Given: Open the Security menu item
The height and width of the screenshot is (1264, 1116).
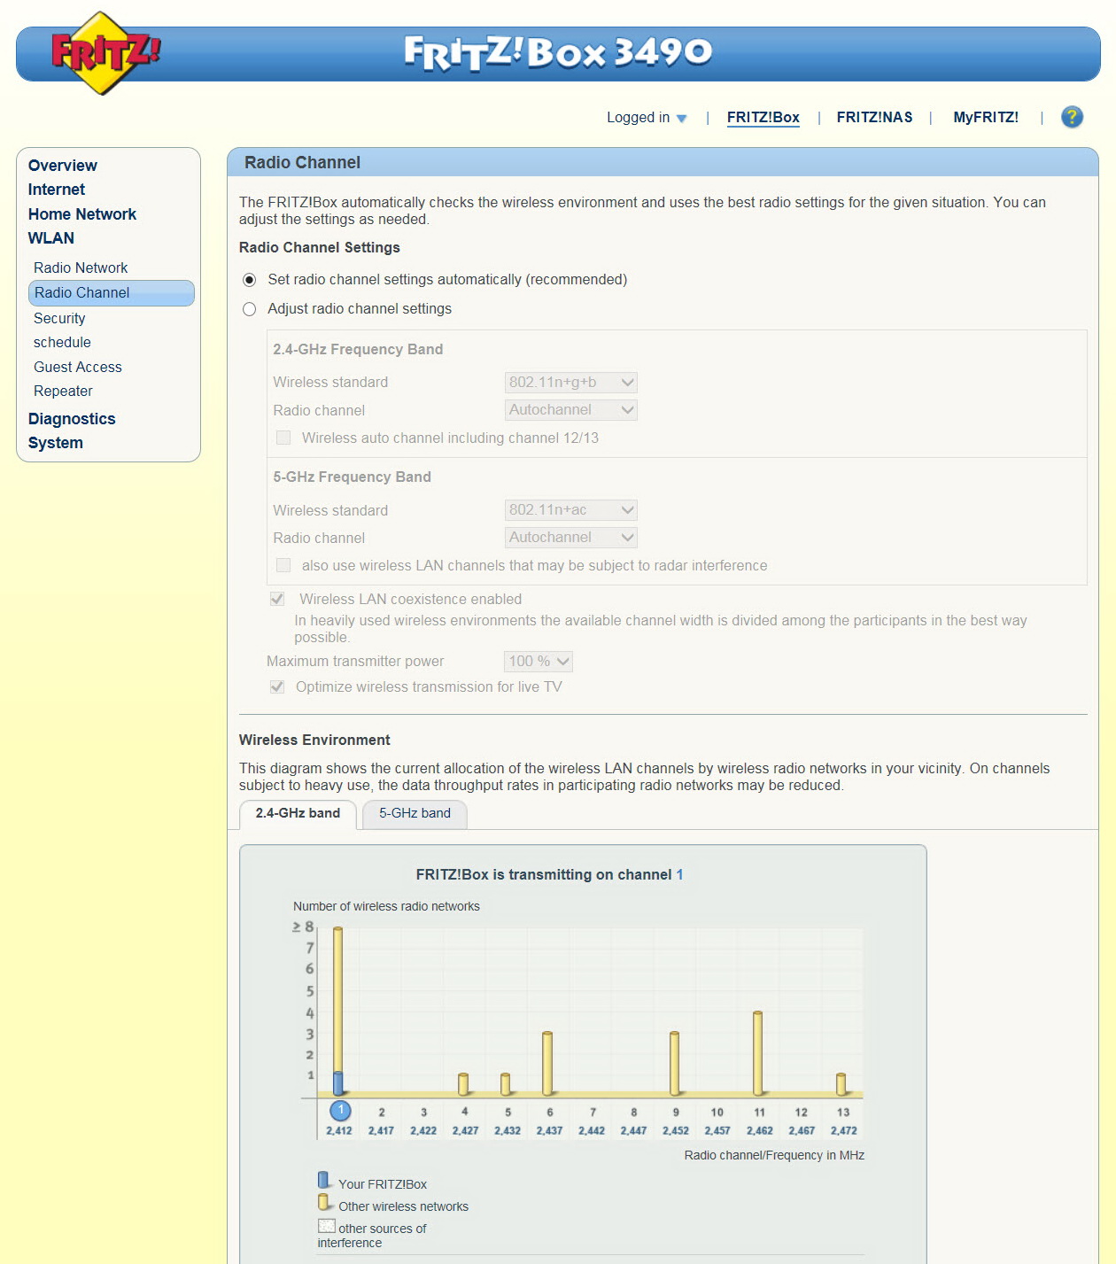Looking at the screenshot, I should point(59,318).
